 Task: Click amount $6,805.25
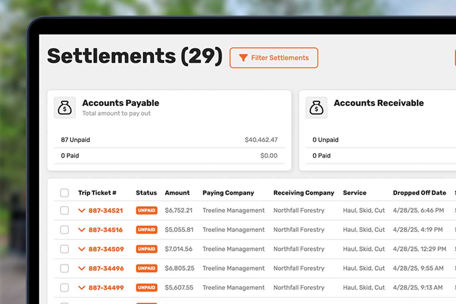(x=180, y=269)
